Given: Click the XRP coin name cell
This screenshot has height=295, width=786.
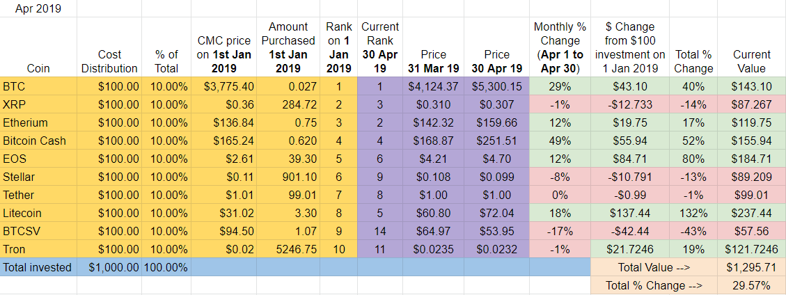Looking at the screenshot, I should [x=38, y=104].
